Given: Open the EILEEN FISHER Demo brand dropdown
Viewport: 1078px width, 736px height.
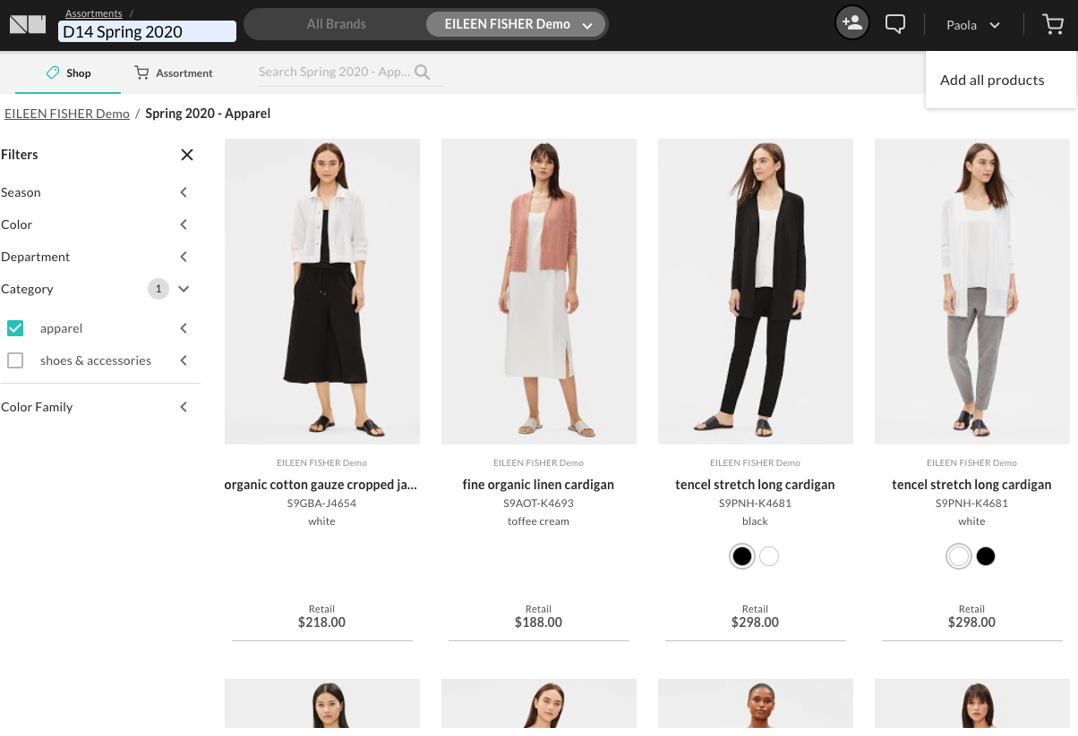Looking at the screenshot, I should point(516,24).
